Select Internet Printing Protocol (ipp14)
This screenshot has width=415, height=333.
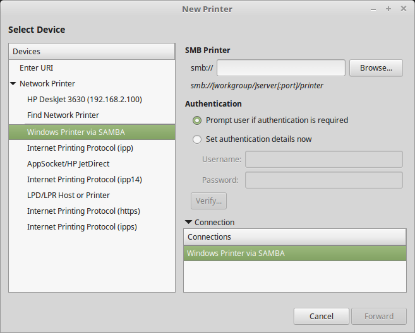[x=84, y=179]
